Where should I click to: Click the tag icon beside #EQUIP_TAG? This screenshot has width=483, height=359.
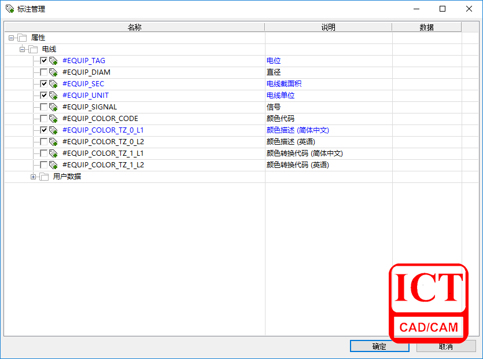(x=53, y=61)
